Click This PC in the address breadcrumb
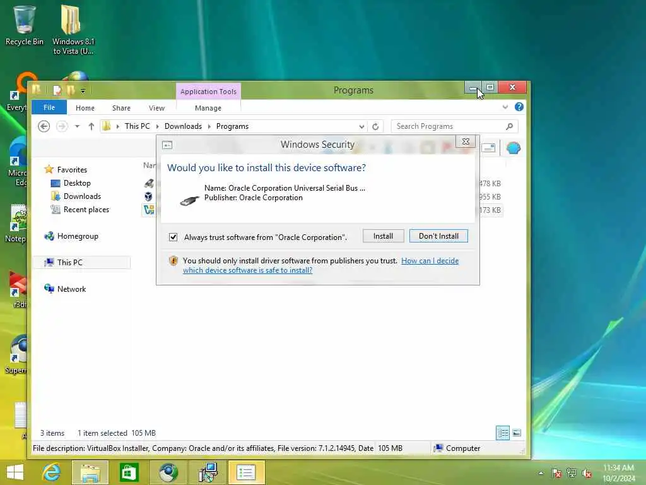 (x=137, y=126)
